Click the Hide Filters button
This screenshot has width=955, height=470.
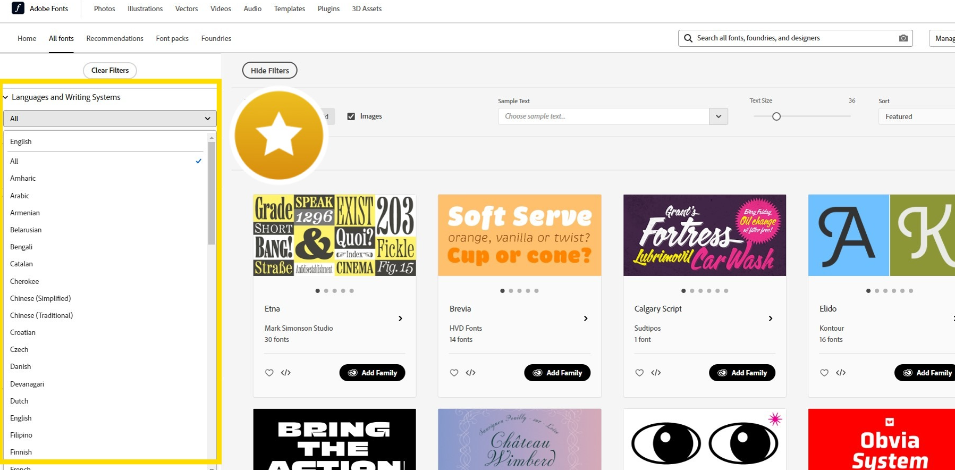click(270, 70)
